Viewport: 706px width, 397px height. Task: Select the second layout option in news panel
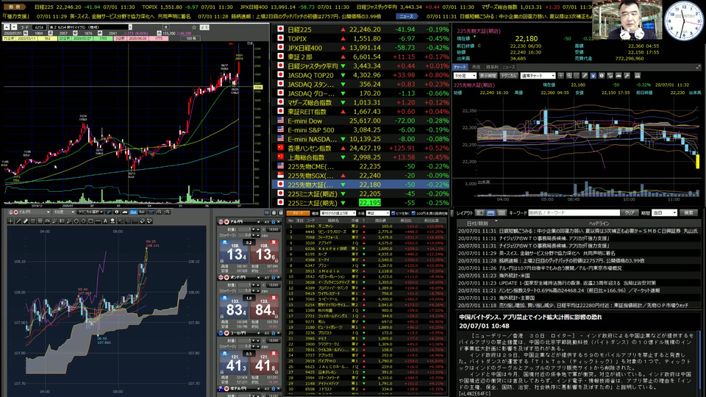coord(491,213)
